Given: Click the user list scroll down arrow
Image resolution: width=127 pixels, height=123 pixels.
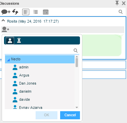Looking at the screenshot, I should coord(77,107).
